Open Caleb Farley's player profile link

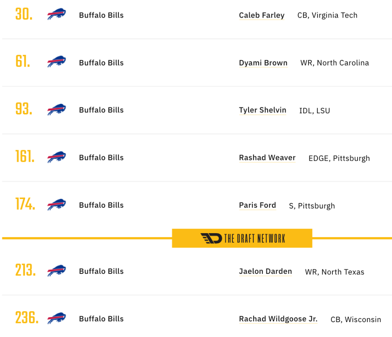click(x=261, y=15)
